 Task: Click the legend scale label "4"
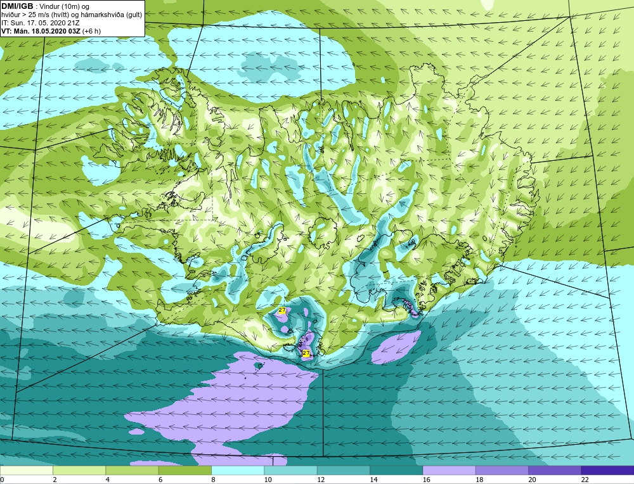[x=108, y=480]
